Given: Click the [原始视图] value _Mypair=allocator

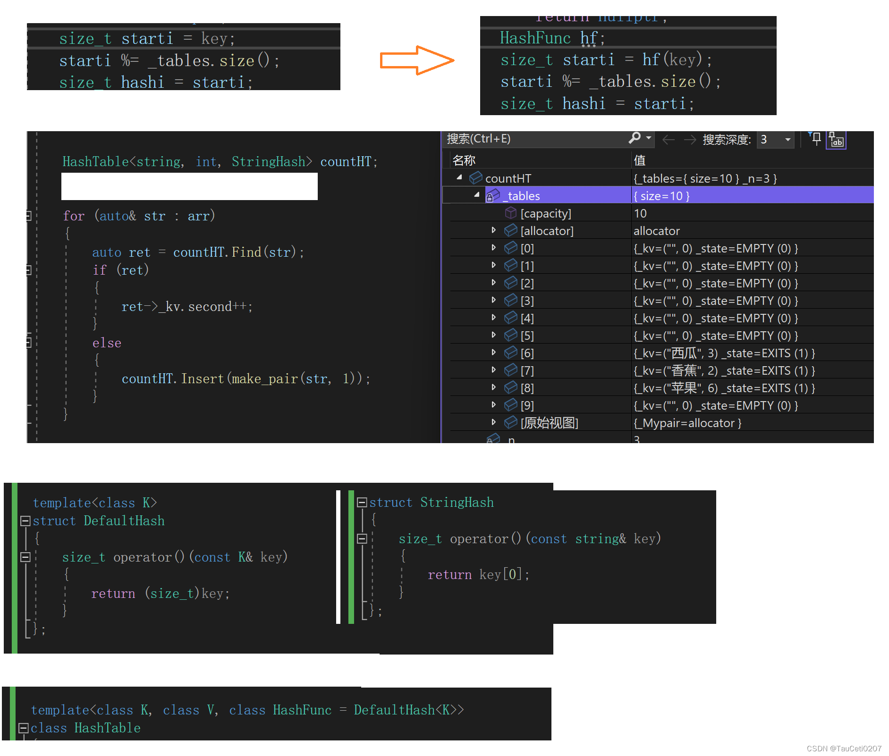Looking at the screenshot, I should (x=687, y=423).
